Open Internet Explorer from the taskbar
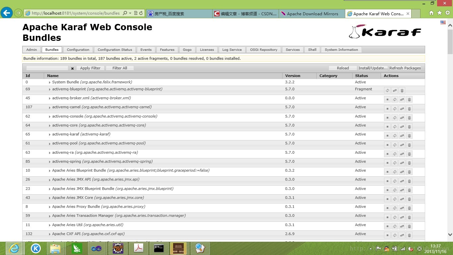The width and height of the screenshot is (453, 255). coord(14,248)
